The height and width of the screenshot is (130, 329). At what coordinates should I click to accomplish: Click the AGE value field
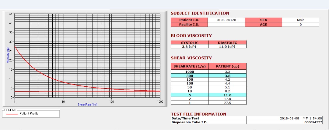tap(300, 25)
